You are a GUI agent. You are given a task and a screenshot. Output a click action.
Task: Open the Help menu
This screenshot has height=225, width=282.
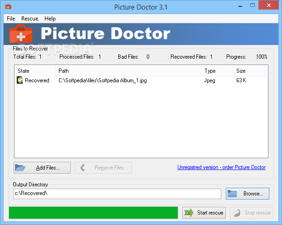coord(50,19)
